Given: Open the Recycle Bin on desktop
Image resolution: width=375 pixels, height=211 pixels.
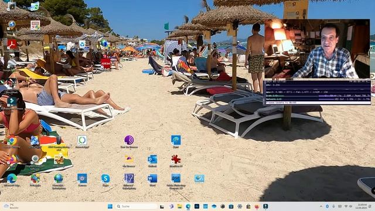Looking at the screenshot, I should [82, 45].
